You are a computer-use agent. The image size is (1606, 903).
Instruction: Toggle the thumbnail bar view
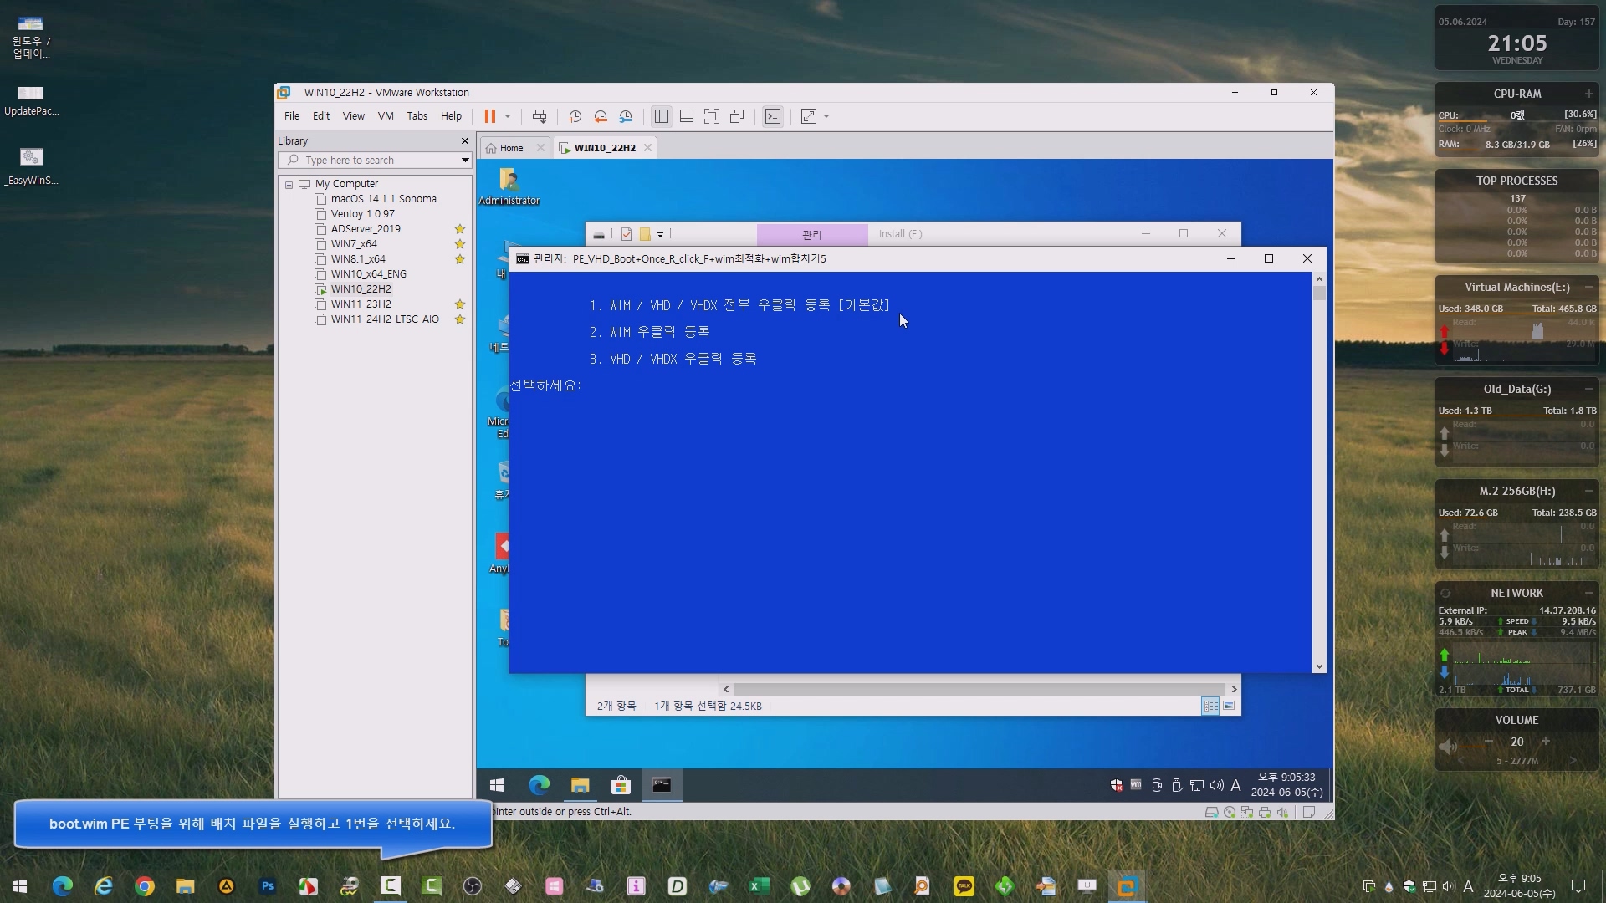pos(687,116)
